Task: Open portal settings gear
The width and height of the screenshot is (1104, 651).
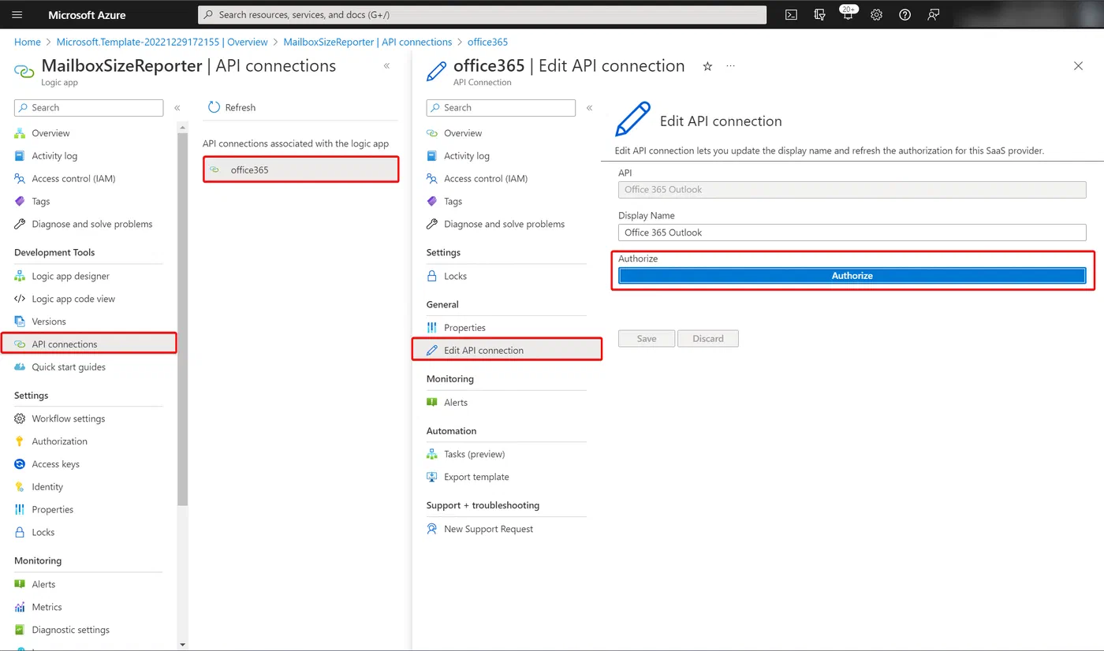Action: 876,15
